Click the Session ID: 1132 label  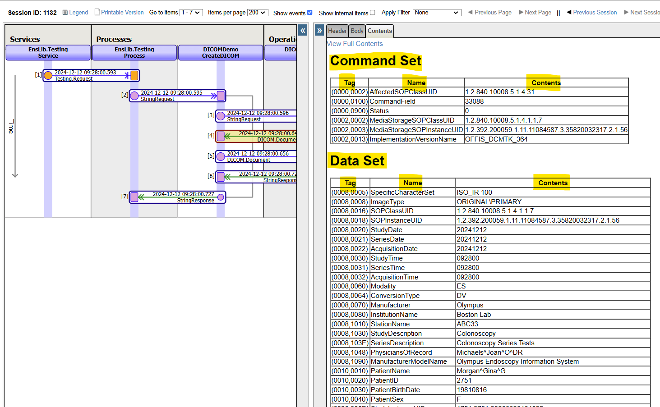pos(32,13)
